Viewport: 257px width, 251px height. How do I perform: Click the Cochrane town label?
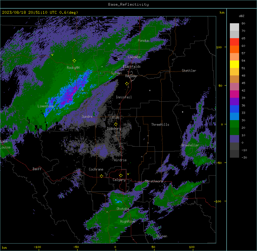click(96, 169)
